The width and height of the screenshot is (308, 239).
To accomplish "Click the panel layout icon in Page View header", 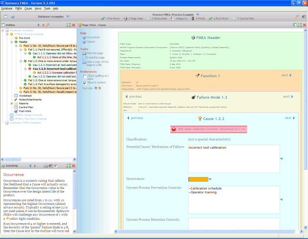I will click(x=295, y=25).
